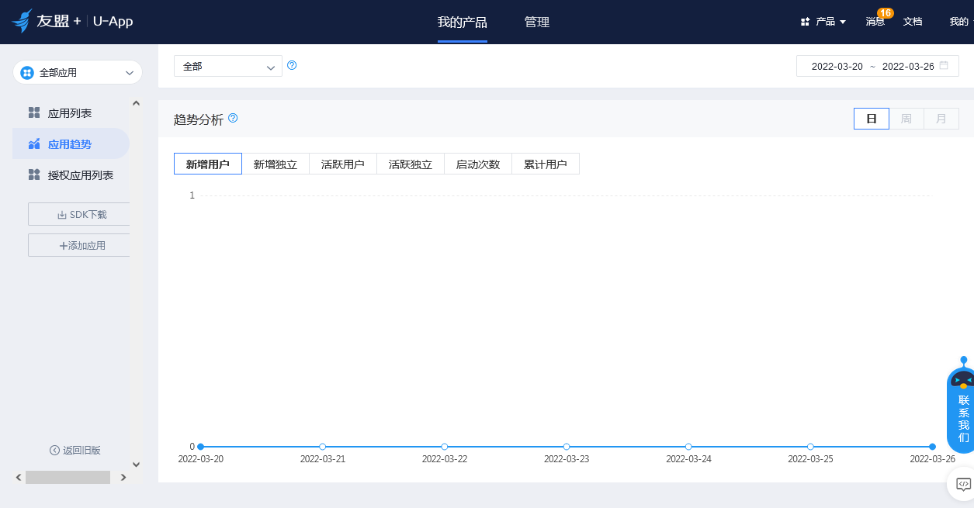Enable the 日 daily view toggle
This screenshot has width=974, height=508.
[871, 118]
